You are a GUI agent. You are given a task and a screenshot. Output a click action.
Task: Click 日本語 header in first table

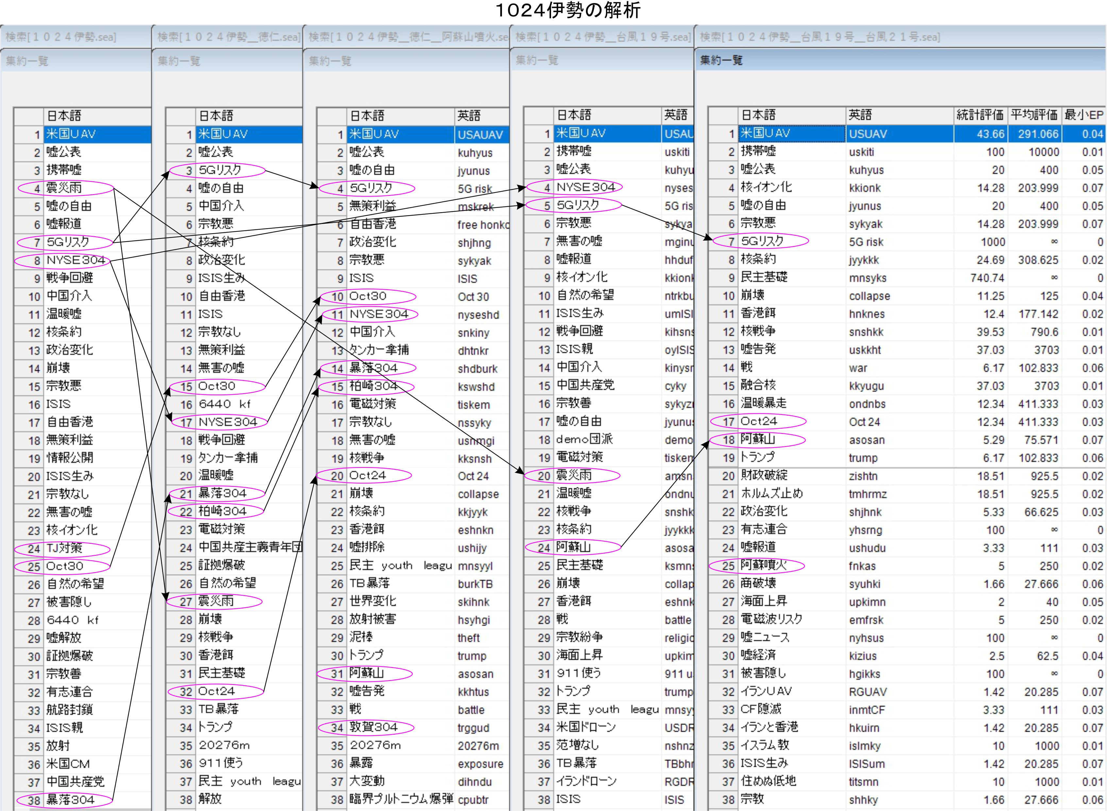64,116
